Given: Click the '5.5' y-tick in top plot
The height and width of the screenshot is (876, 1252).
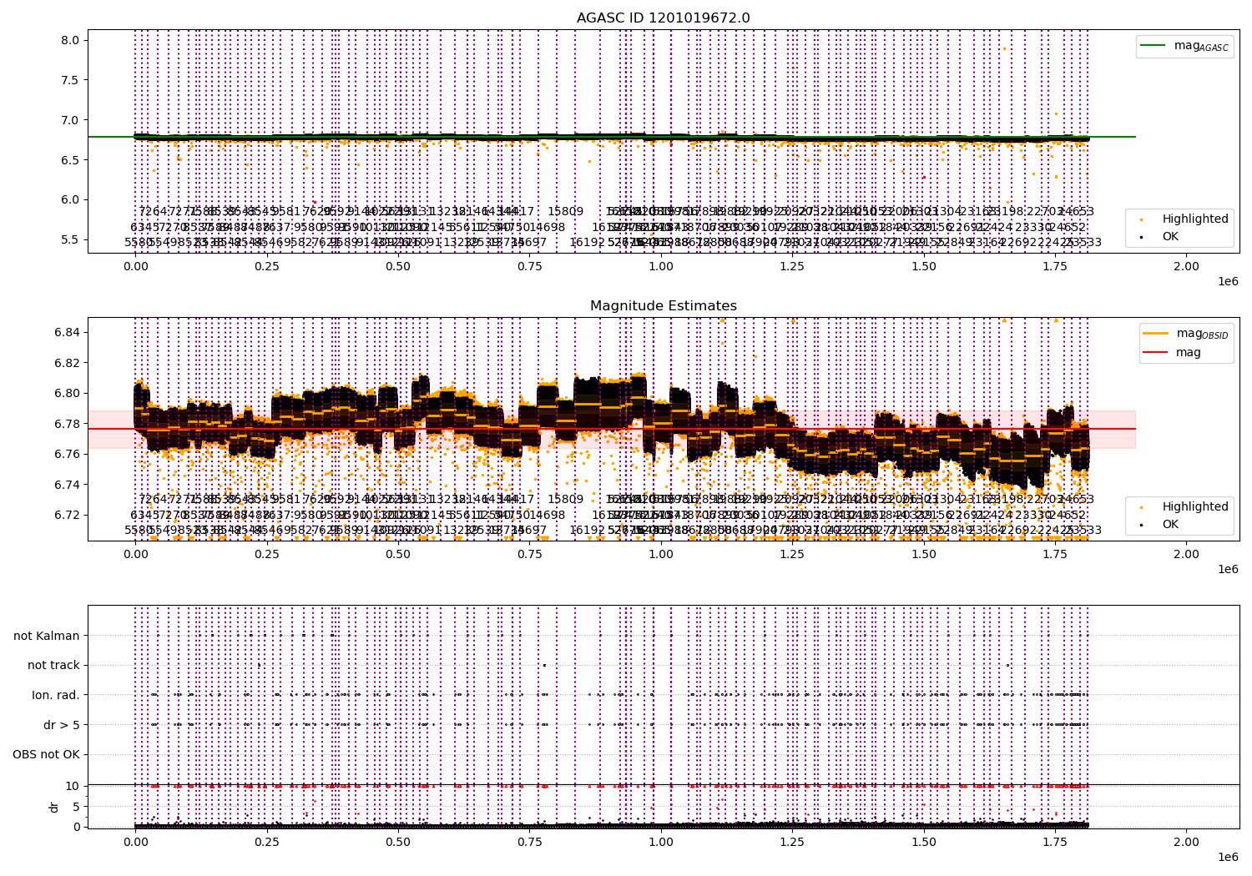Looking at the screenshot, I should pyautogui.click(x=70, y=239).
